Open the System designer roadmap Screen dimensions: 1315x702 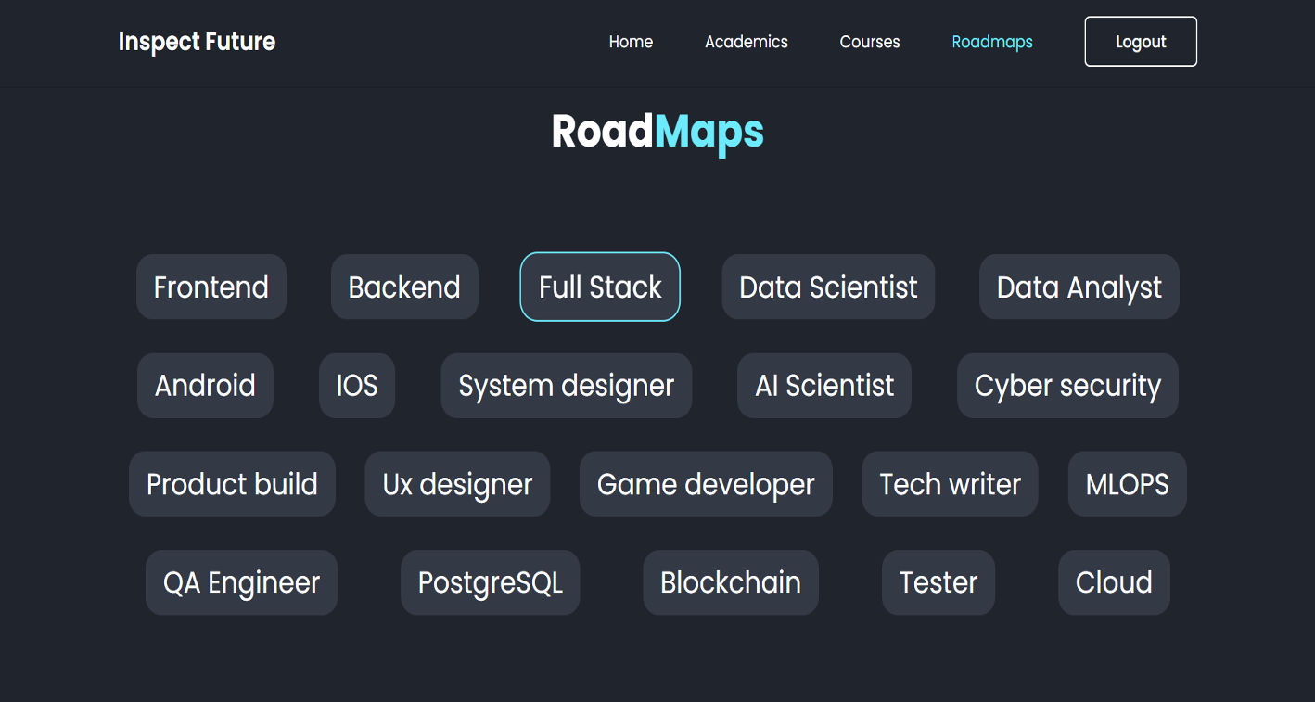click(x=567, y=385)
